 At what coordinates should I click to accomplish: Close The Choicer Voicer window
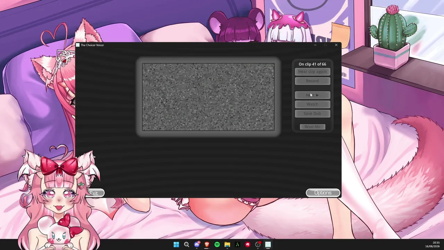click(336, 45)
